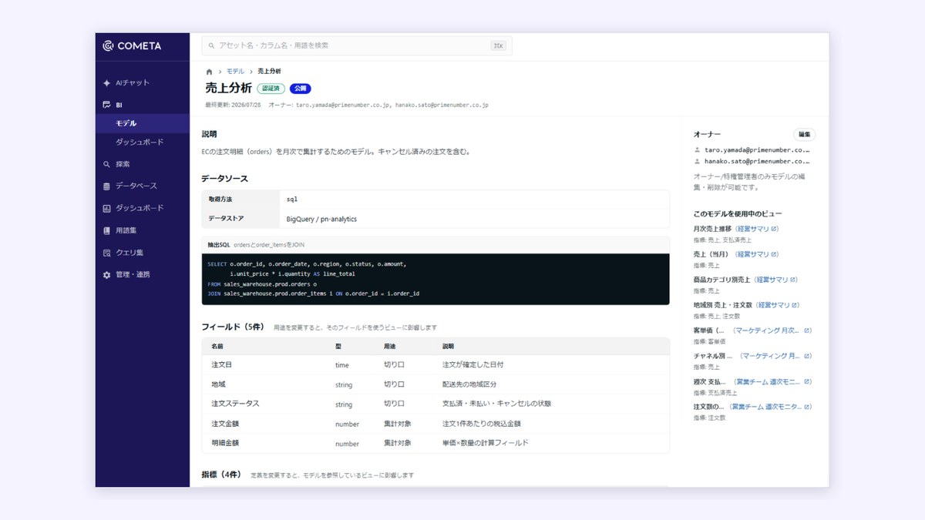The height and width of the screenshot is (520, 925).
Task: Open 営業チーム link for 週次 支払 view
Action: 771,381
